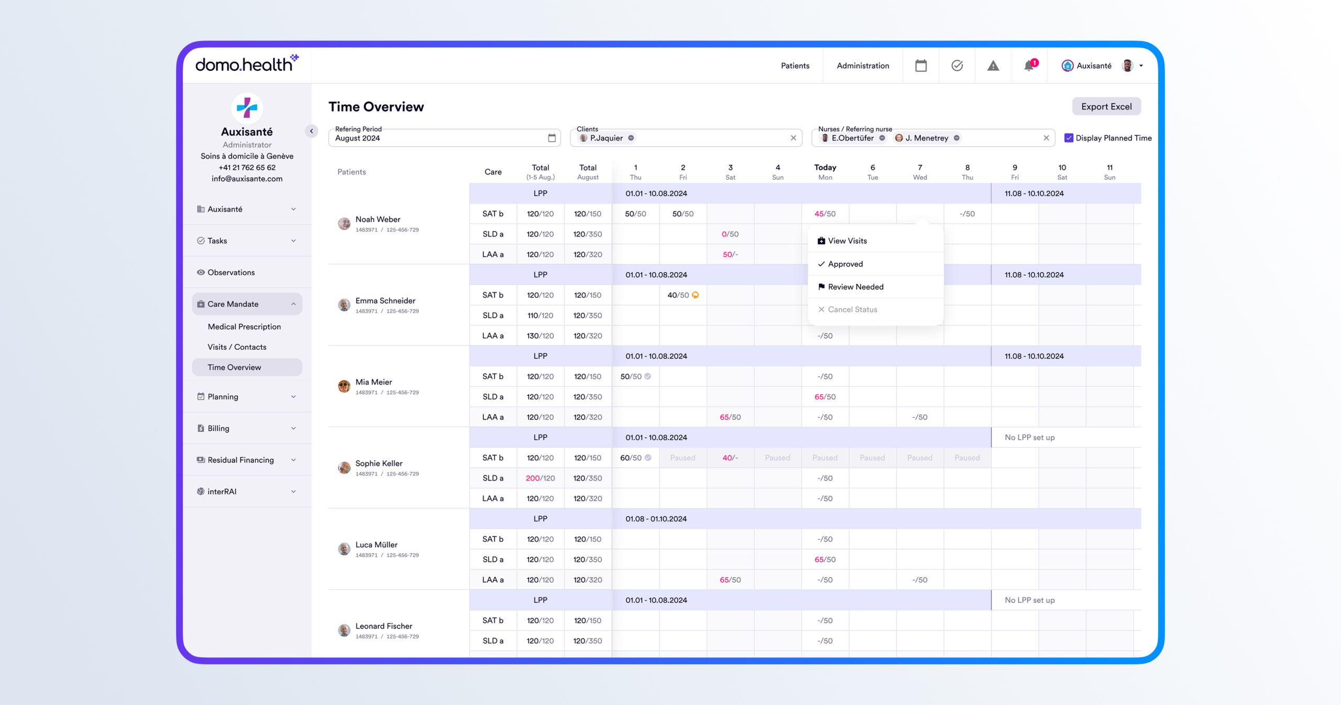This screenshot has width=1341, height=705.
Task: Clear the Clients filter with X
Action: [x=793, y=138]
